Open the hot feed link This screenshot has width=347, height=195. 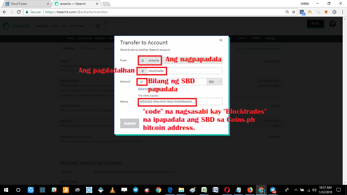point(64,26)
